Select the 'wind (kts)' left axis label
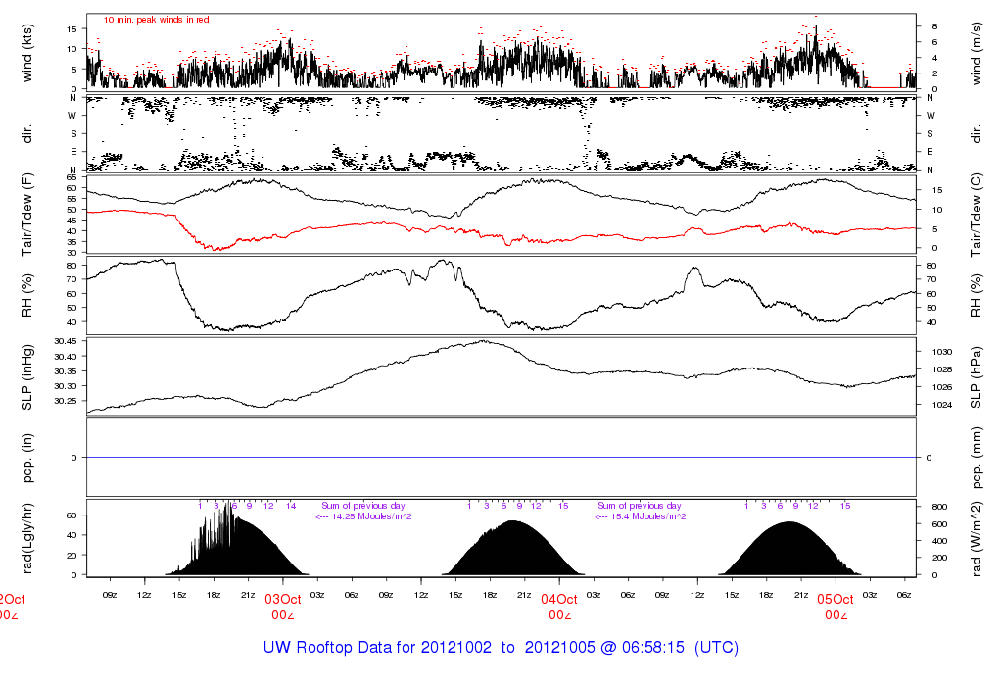Screen dimensions: 1003x686 click(x=26, y=53)
